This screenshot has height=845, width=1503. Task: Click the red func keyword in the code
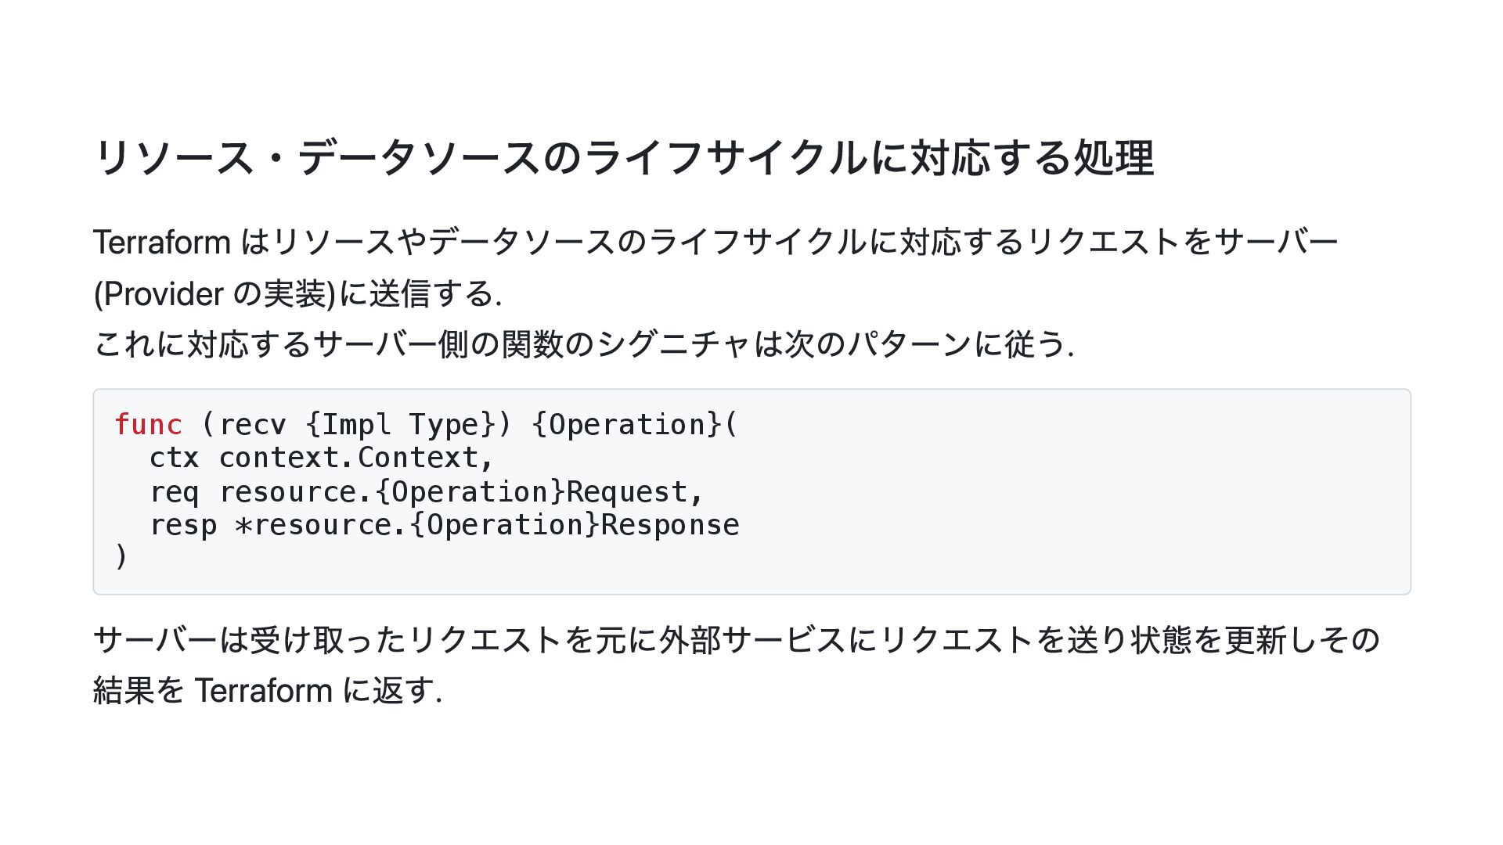[x=148, y=425]
